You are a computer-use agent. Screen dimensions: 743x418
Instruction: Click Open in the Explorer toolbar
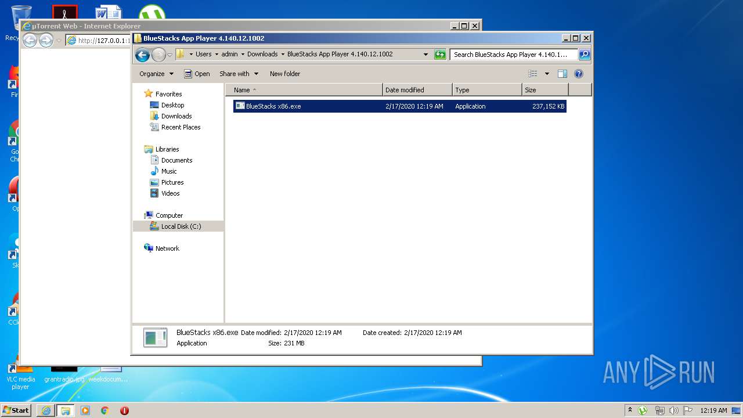197,74
